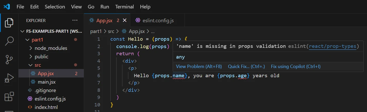Click the ESLint icon on eslint.config.js tab

point(138,20)
